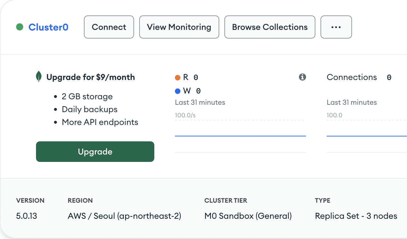Click the 'Daily backups' bullet
The width and height of the screenshot is (407, 239).
click(90, 109)
